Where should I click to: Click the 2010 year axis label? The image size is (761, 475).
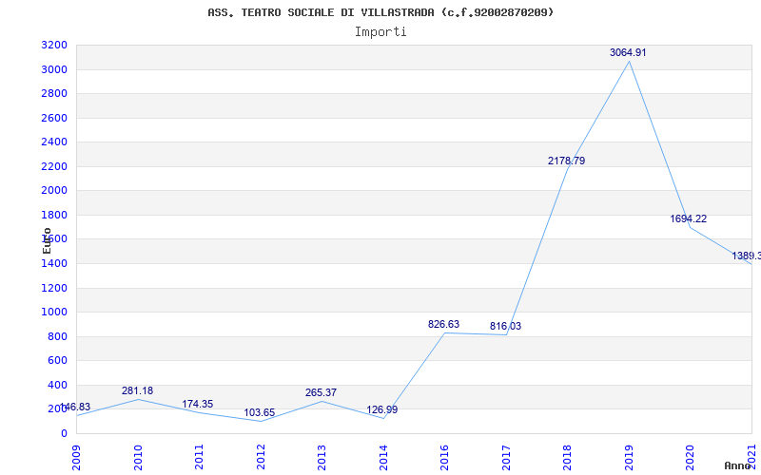[x=138, y=457]
